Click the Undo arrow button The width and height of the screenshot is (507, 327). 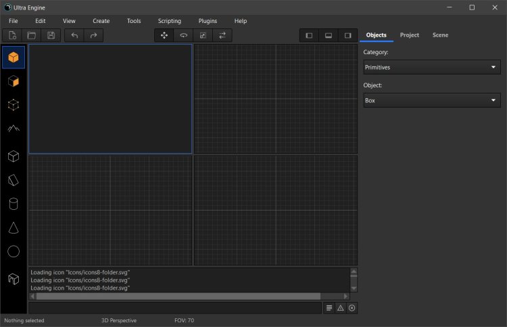coord(74,35)
